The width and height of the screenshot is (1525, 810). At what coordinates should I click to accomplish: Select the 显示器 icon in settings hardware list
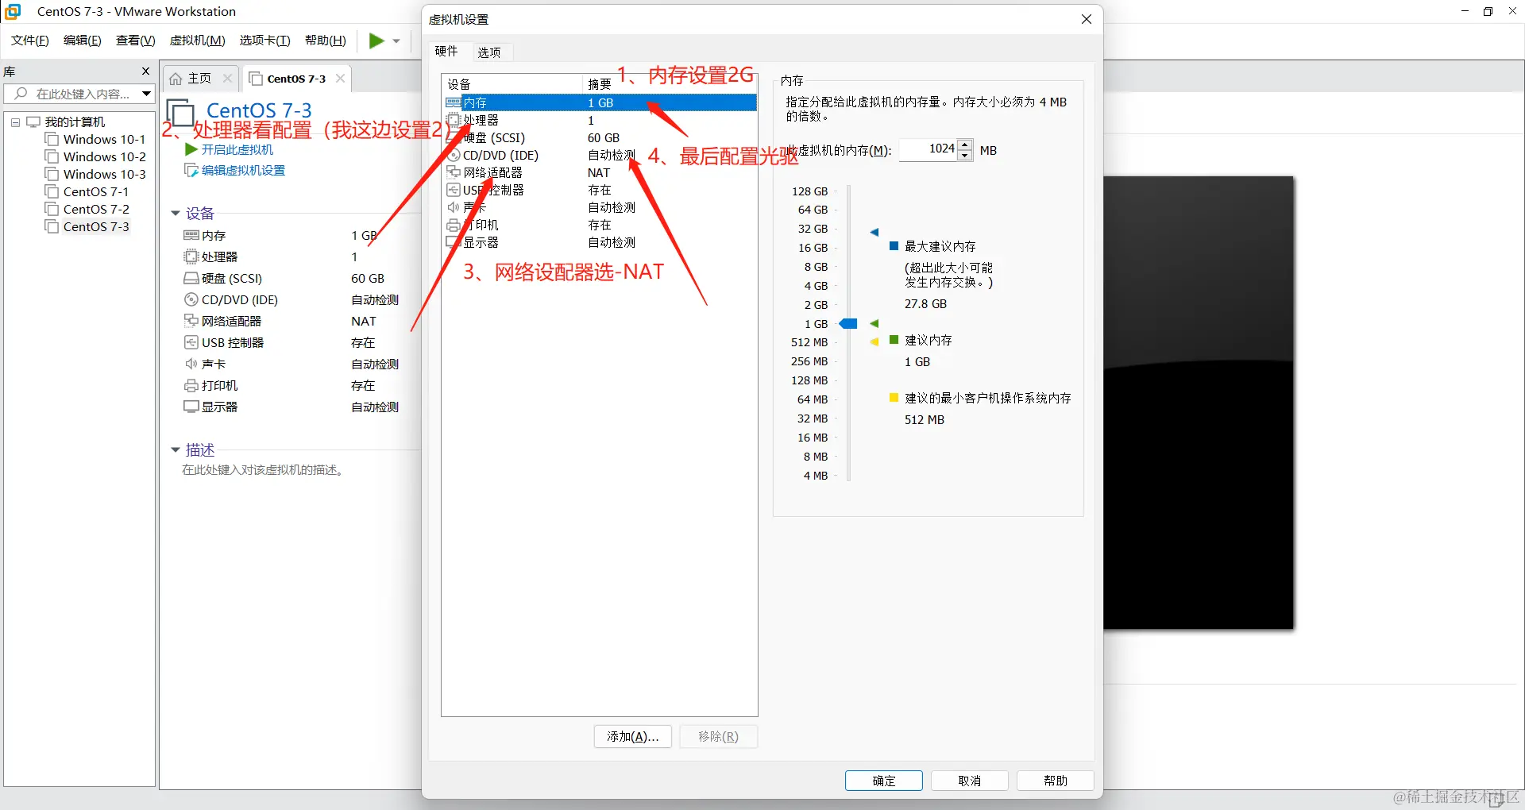point(454,242)
